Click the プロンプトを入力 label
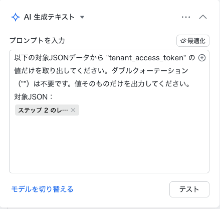220x209 pixels. (37, 41)
